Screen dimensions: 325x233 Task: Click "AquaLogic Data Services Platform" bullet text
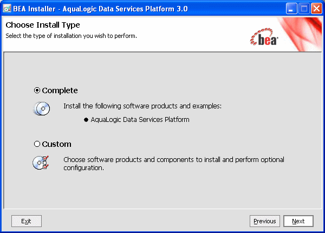pyautogui.click(x=140, y=120)
